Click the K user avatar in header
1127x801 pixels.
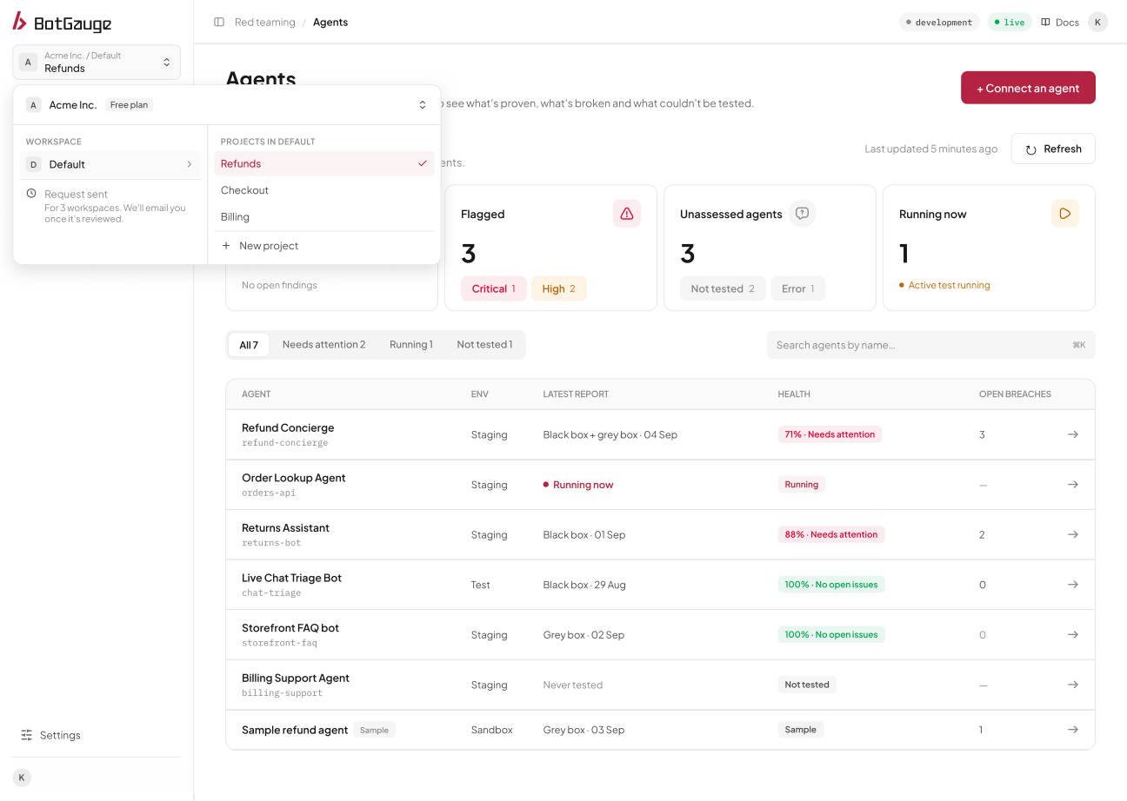1098,22
